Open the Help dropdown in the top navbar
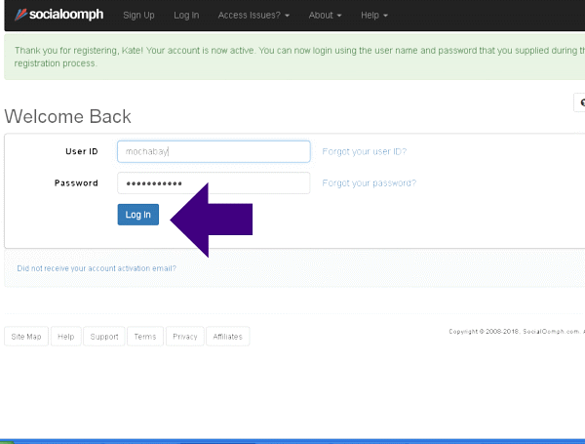The height and width of the screenshot is (444, 585). 373,16
